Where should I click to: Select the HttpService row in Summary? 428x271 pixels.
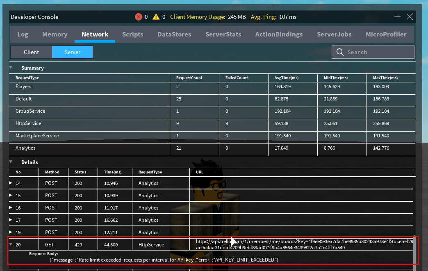point(82,123)
